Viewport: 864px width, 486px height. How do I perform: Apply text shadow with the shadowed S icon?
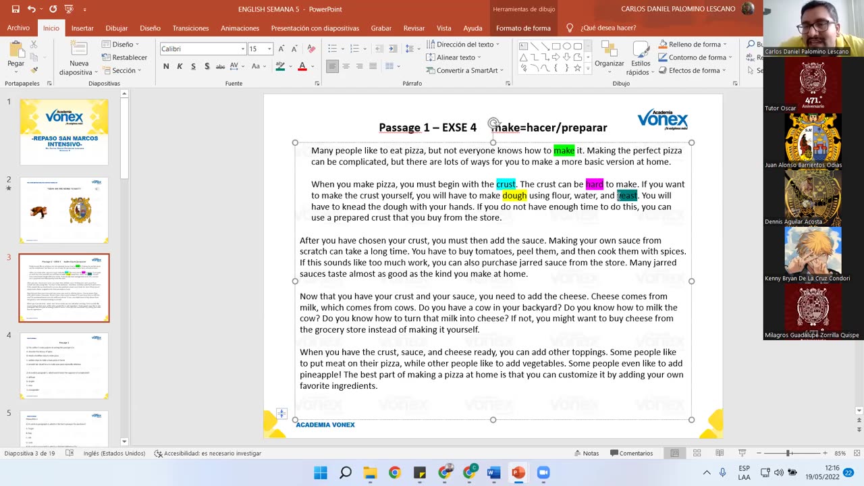[207, 66]
